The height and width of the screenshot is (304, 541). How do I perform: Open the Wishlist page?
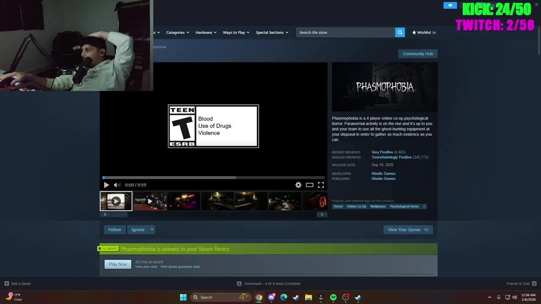tap(424, 33)
